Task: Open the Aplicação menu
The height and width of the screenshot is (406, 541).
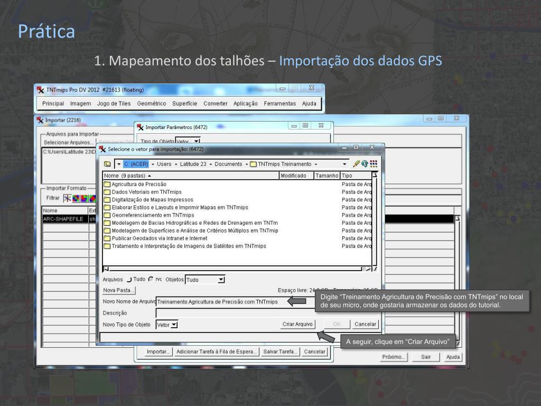Action: (x=245, y=104)
